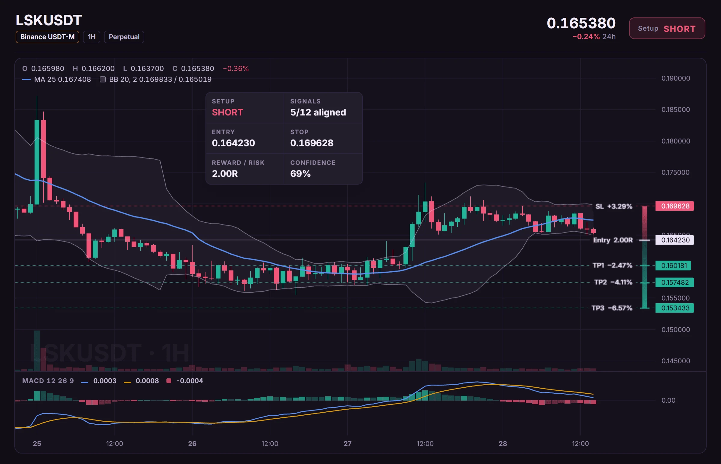Click the OHLC change −0.36% text
Viewport: 721px width, 464px height.
click(x=236, y=69)
